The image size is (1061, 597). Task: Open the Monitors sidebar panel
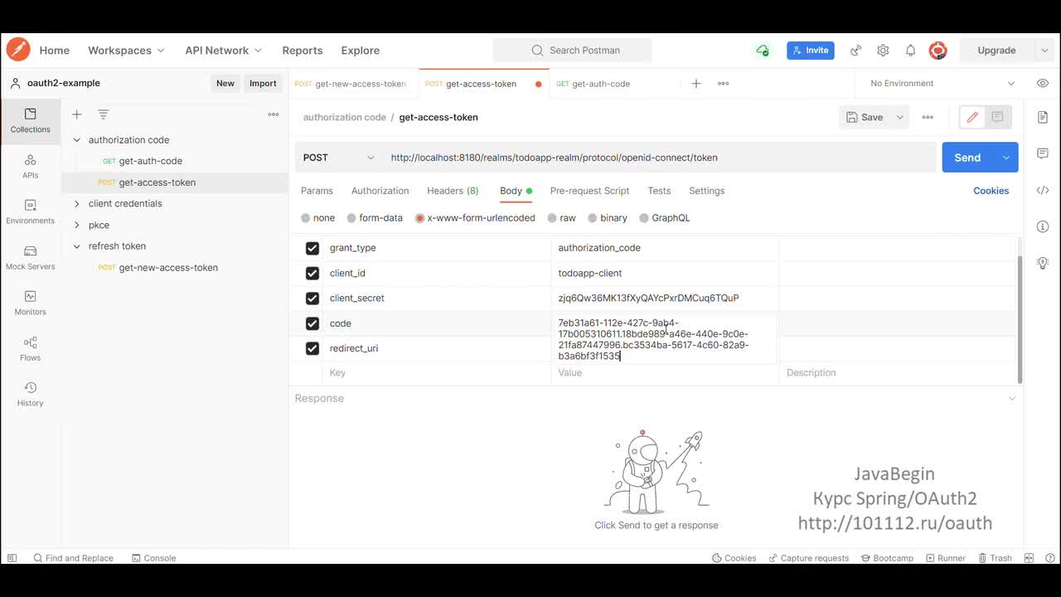pyautogui.click(x=30, y=303)
